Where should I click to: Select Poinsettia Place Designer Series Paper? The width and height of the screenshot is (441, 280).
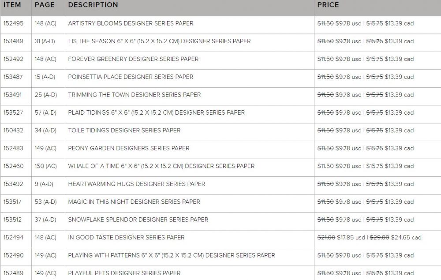[x=131, y=77]
